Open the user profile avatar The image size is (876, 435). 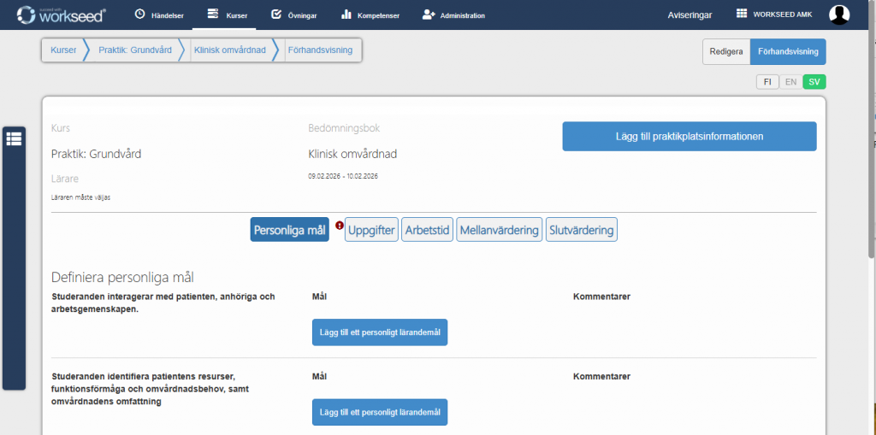click(839, 15)
